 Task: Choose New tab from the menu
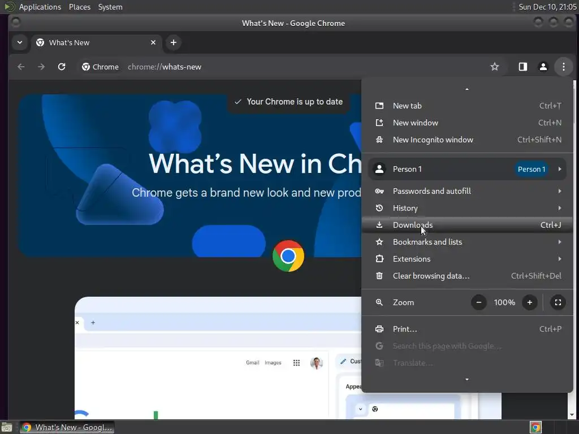click(467, 106)
